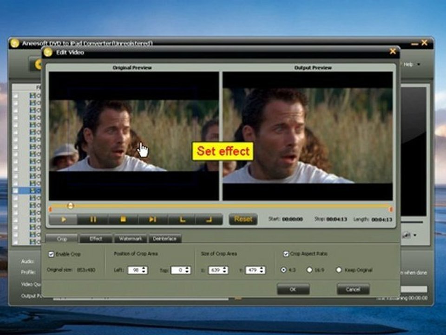Close the Aneesoft DVD to iPad Converter window
Viewport: 446px width, 335px height.
424,43
